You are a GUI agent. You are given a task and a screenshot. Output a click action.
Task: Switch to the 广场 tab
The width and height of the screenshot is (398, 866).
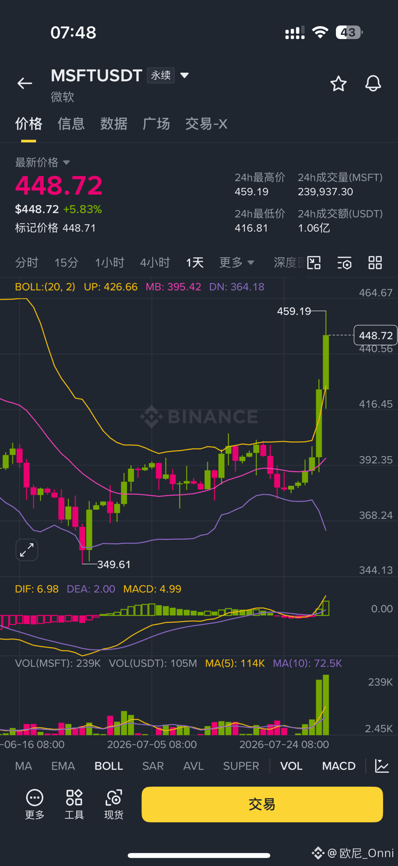coord(156,124)
